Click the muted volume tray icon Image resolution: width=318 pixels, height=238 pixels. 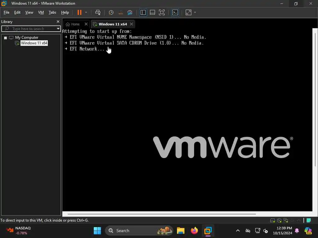(x=266, y=231)
